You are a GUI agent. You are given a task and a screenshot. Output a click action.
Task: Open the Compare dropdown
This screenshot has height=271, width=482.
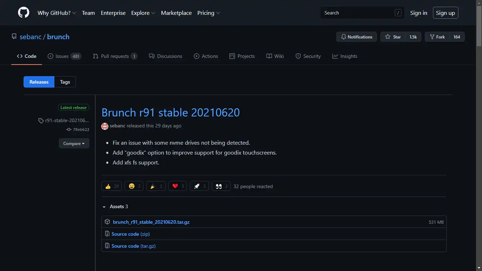point(74,143)
